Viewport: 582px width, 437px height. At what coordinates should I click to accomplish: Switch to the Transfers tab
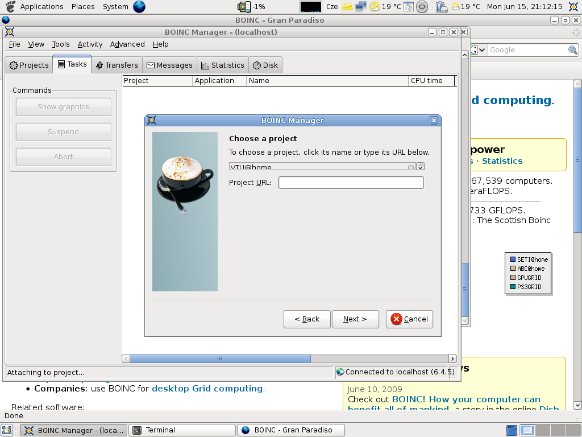(117, 65)
